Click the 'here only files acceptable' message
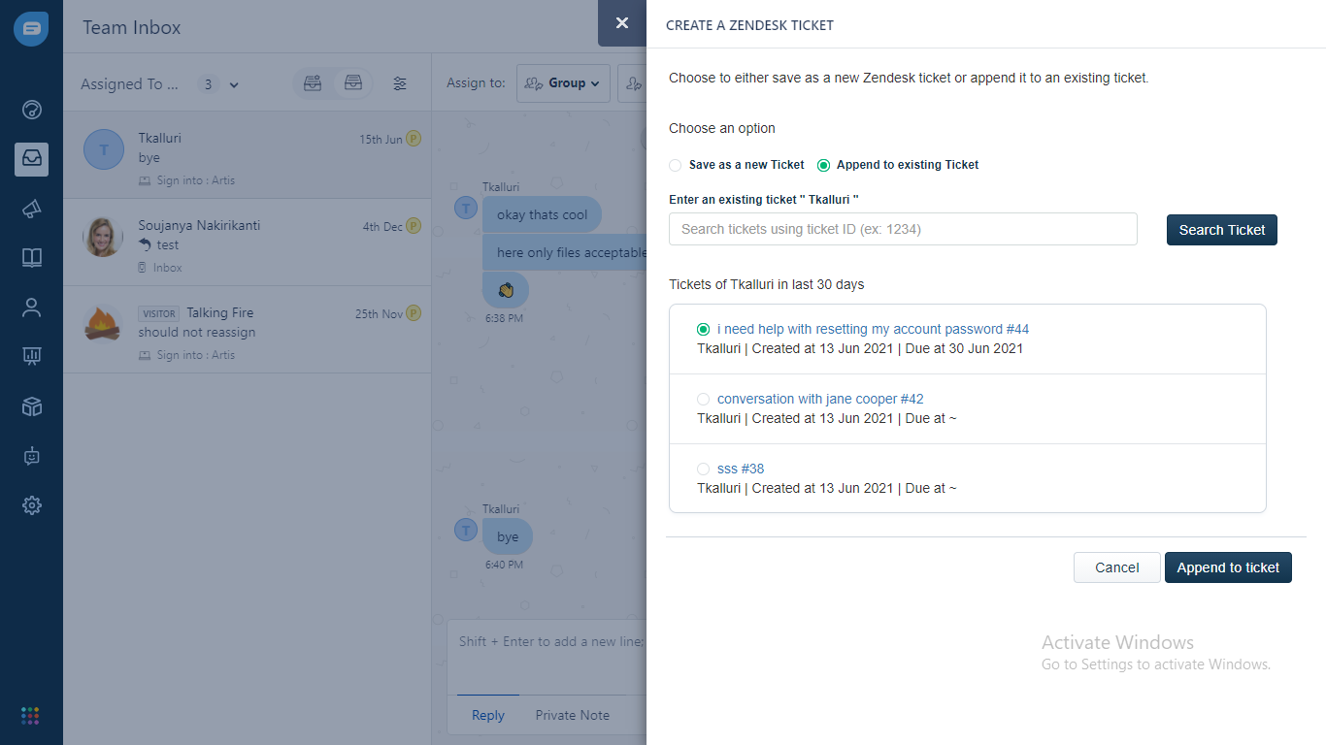Viewport: 1326px width, 745px height. (565, 252)
